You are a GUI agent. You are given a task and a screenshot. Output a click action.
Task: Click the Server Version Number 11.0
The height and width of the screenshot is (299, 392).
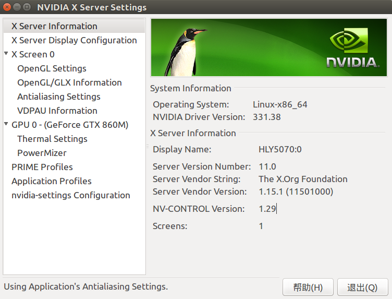(267, 166)
